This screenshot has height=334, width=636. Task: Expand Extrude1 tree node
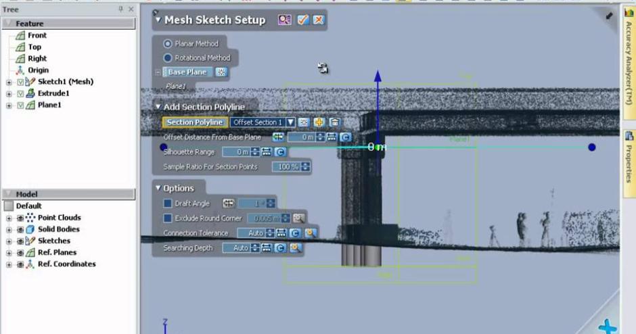click(x=9, y=94)
